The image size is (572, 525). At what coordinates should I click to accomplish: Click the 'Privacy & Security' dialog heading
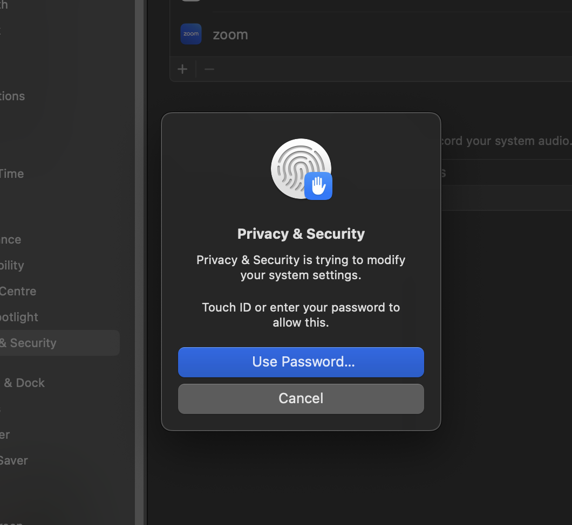pyautogui.click(x=301, y=234)
